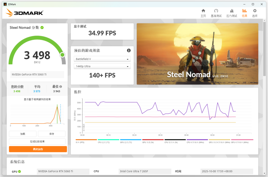
Task: Open the 基准测试 benchmark gauge icon
Action: click(x=216, y=11)
